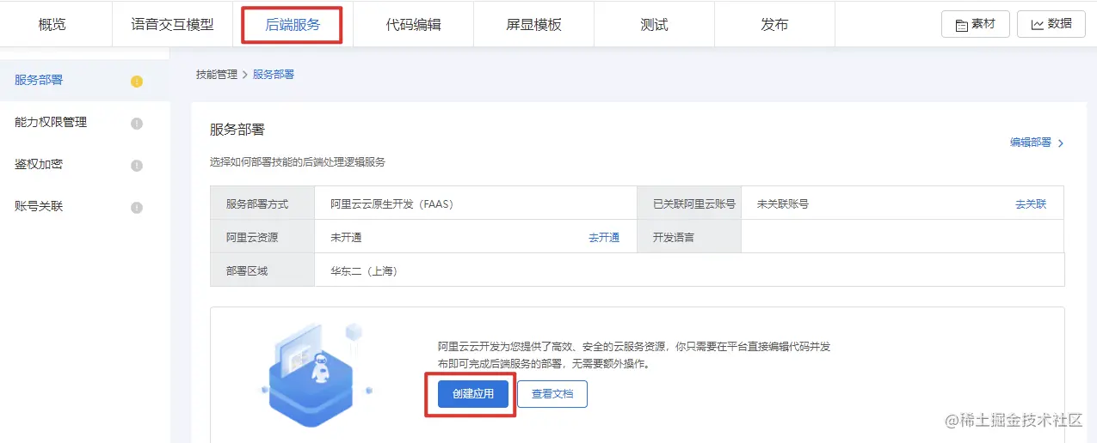Click the cloud robot illustration
Screen dimensions: 1097x443
point(316,375)
